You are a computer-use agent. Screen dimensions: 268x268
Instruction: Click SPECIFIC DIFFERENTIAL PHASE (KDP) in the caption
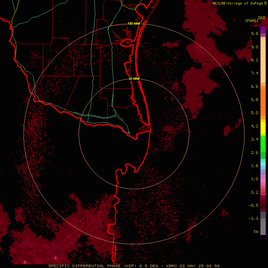[92, 266]
